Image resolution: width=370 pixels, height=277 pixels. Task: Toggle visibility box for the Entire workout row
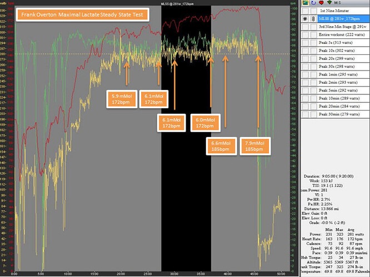click(305, 34)
